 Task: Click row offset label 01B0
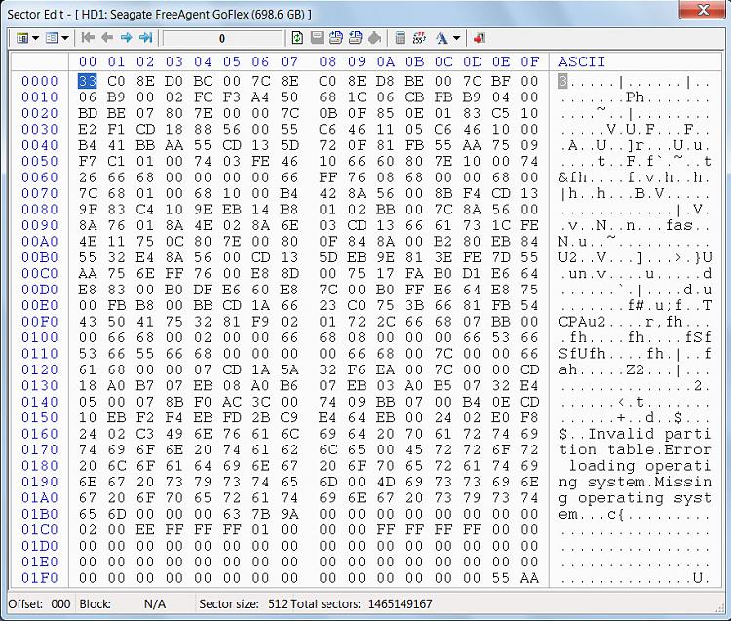40,514
